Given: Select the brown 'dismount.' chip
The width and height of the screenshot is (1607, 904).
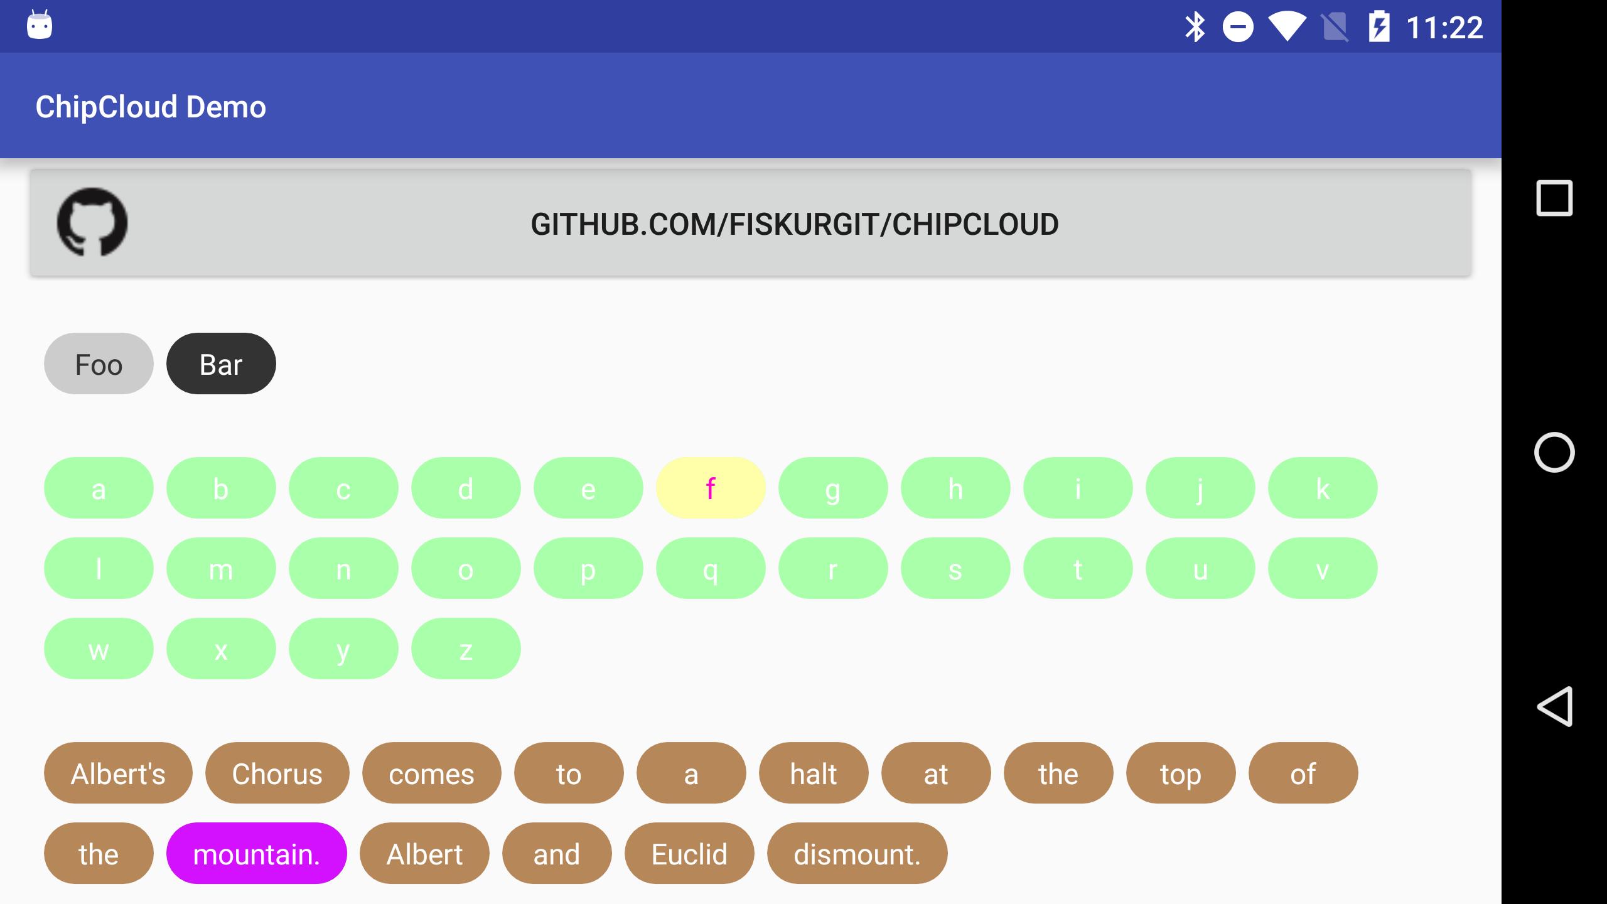Looking at the screenshot, I should pos(854,852).
